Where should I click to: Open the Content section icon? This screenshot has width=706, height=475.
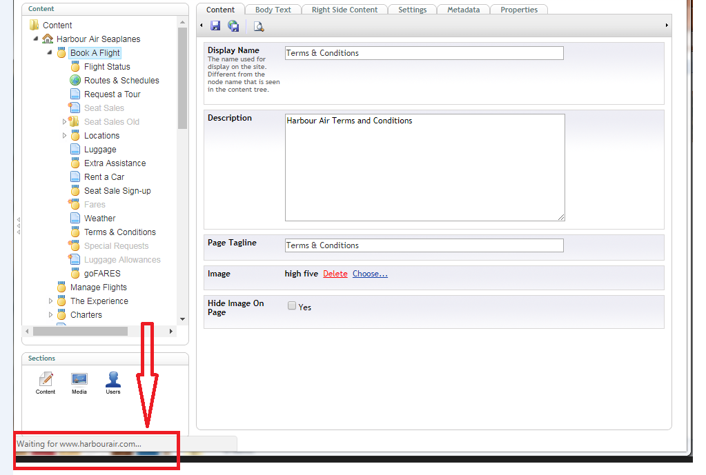click(x=46, y=380)
